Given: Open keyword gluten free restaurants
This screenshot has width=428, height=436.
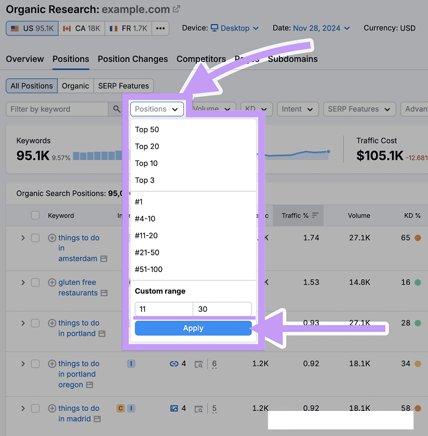Looking at the screenshot, I should pyautogui.click(x=78, y=288).
